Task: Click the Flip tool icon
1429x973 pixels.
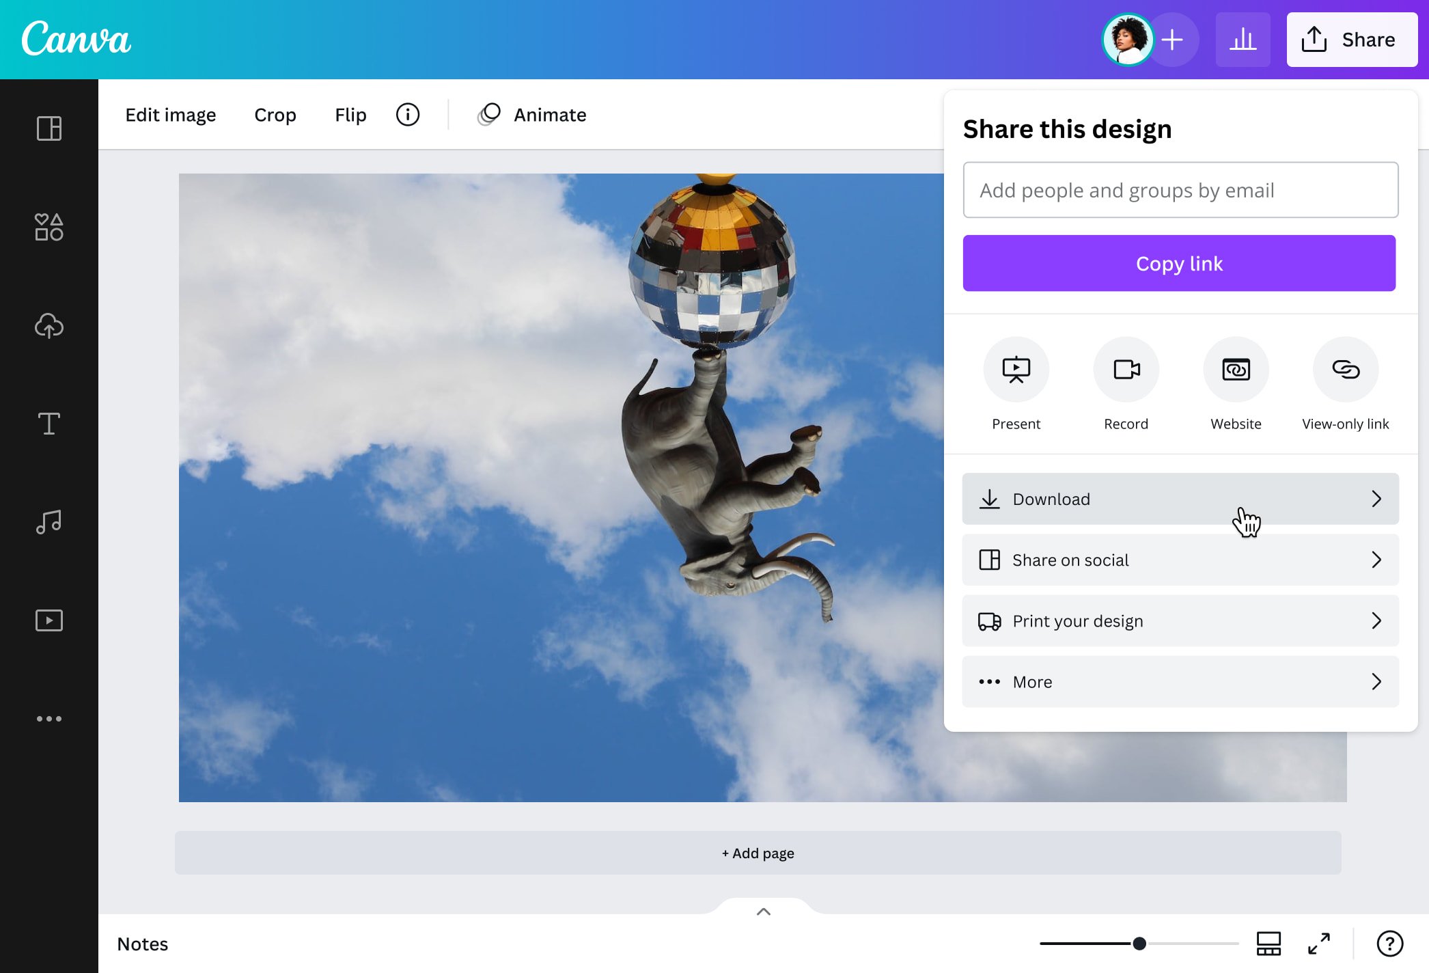Action: point(349,114)
